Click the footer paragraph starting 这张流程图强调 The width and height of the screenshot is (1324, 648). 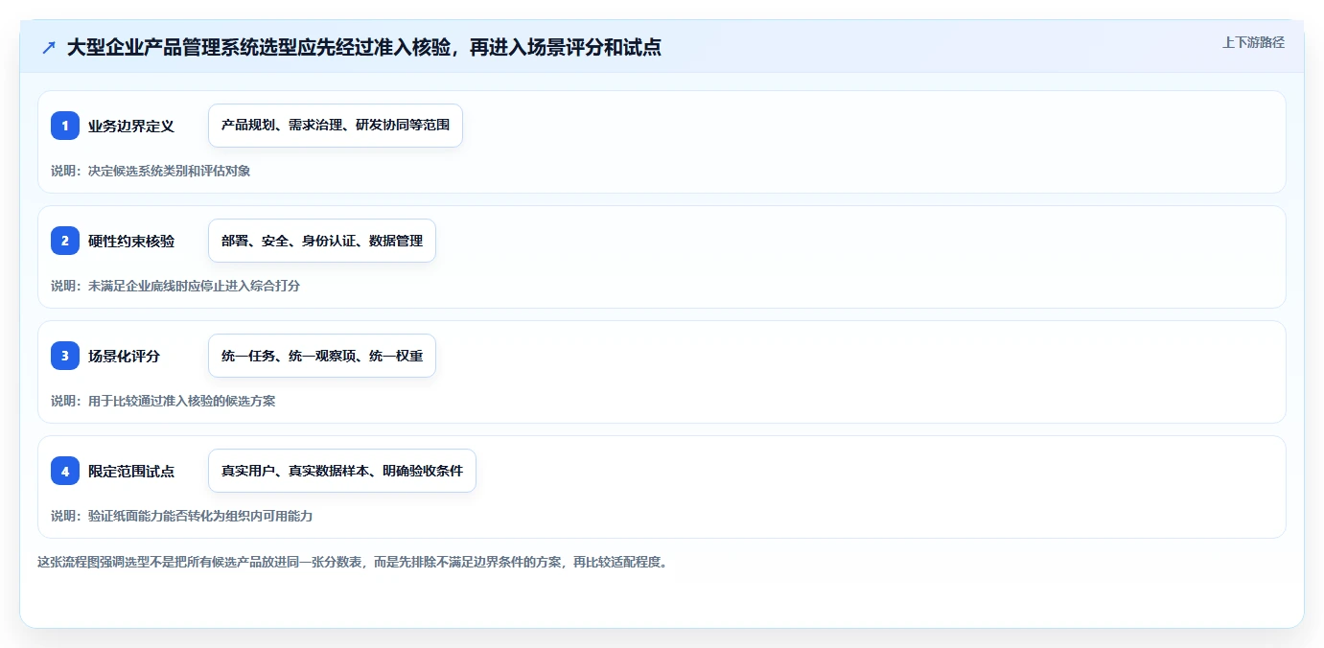tap(352, 562)
